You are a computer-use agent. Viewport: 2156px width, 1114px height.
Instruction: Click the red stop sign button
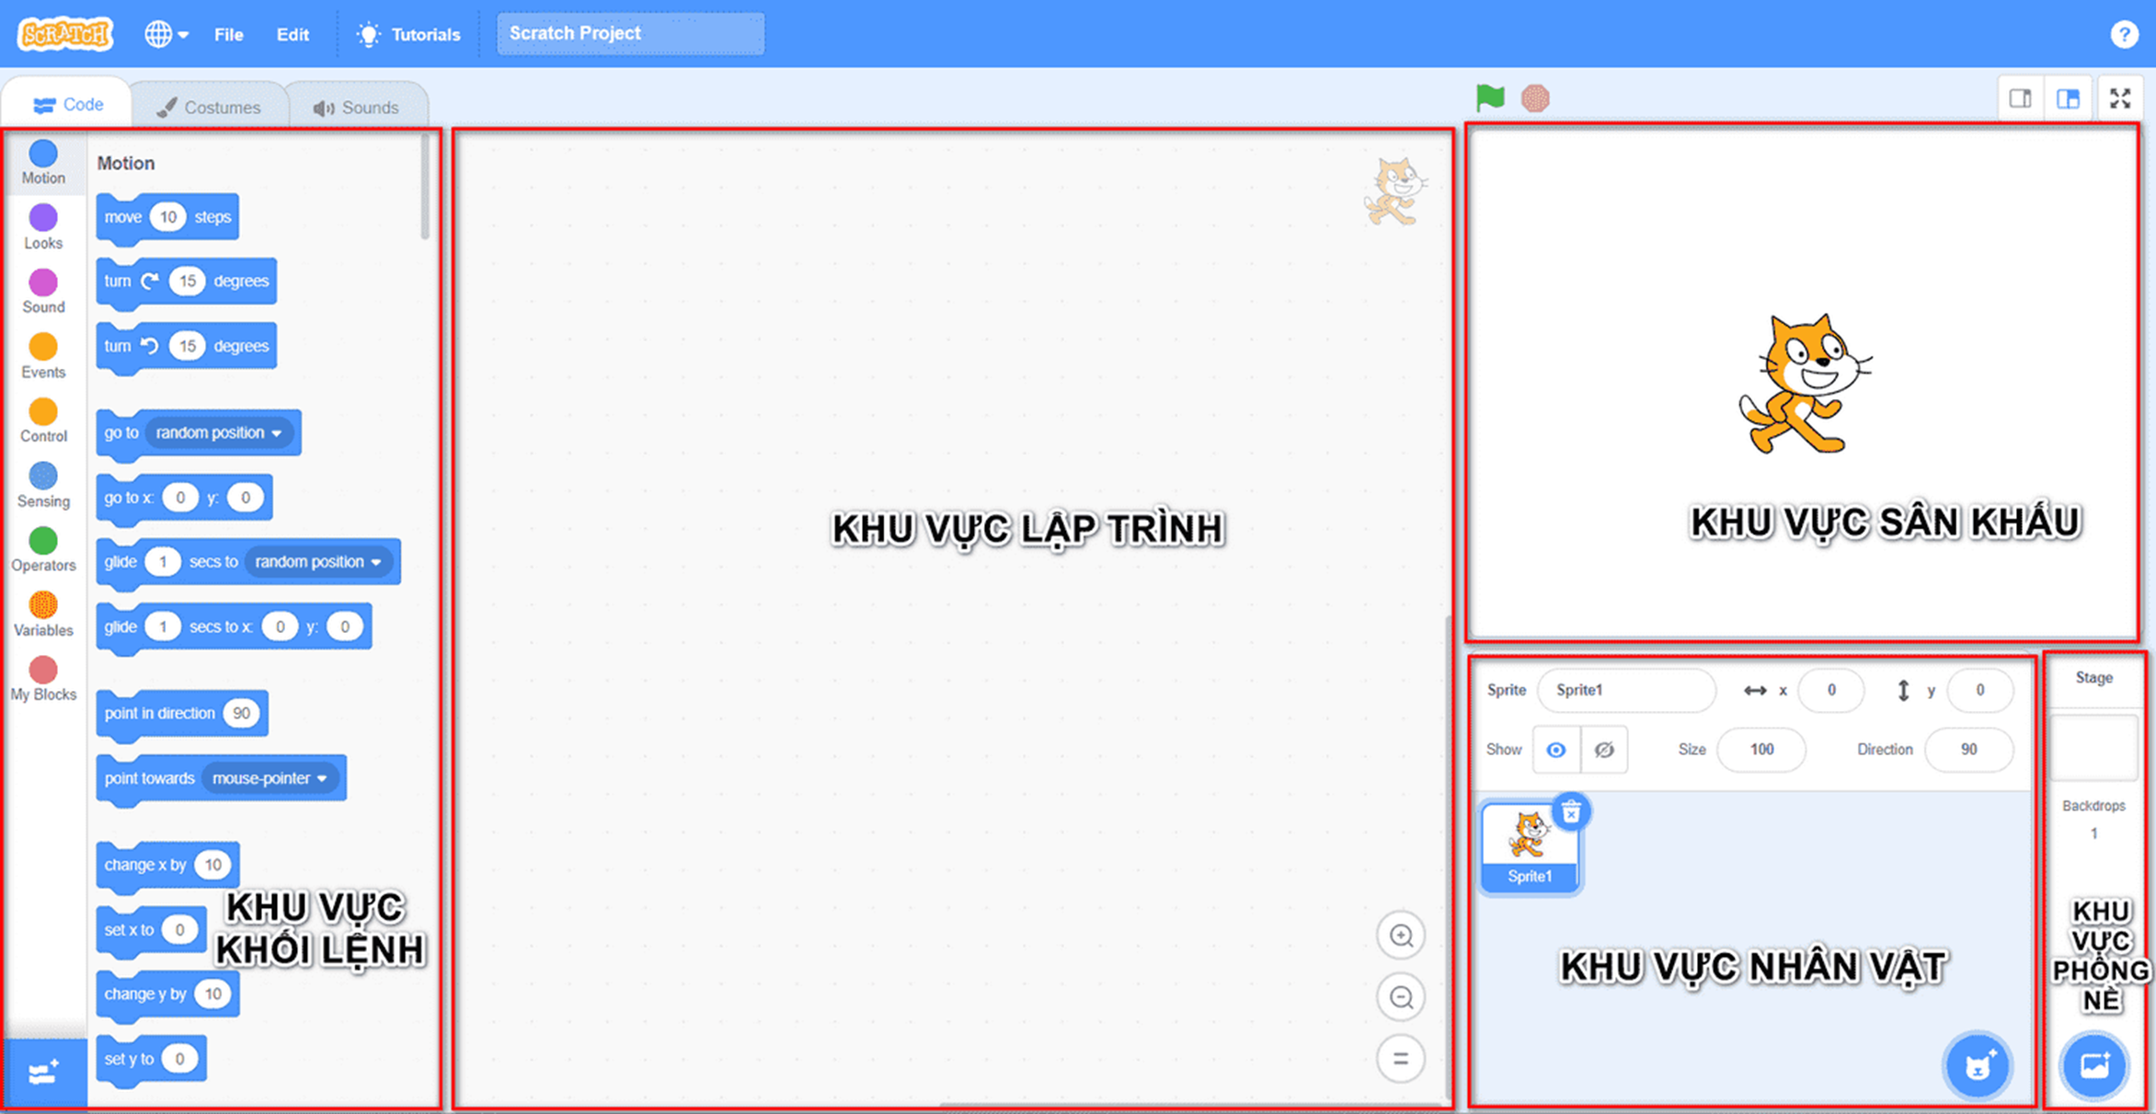(x=1535, y=98)
